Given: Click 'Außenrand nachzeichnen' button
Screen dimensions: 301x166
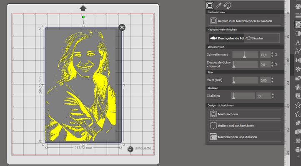Looking at the screenshot, I should pos(245,125).
